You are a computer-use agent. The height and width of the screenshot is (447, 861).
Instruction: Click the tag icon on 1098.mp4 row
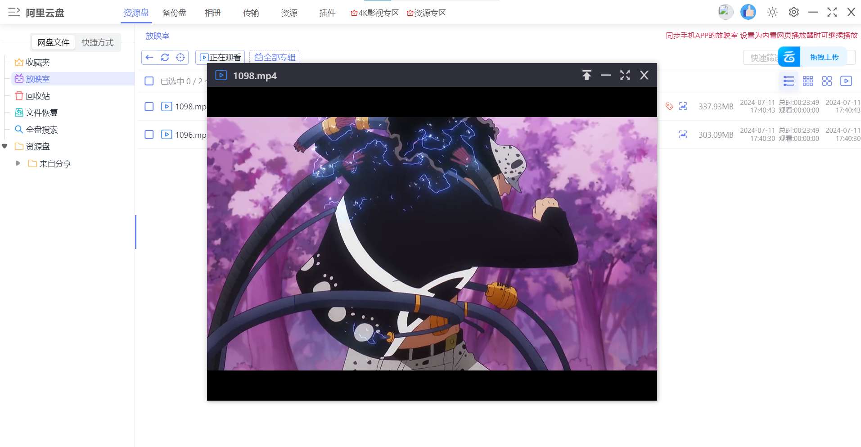click(669, 106)
